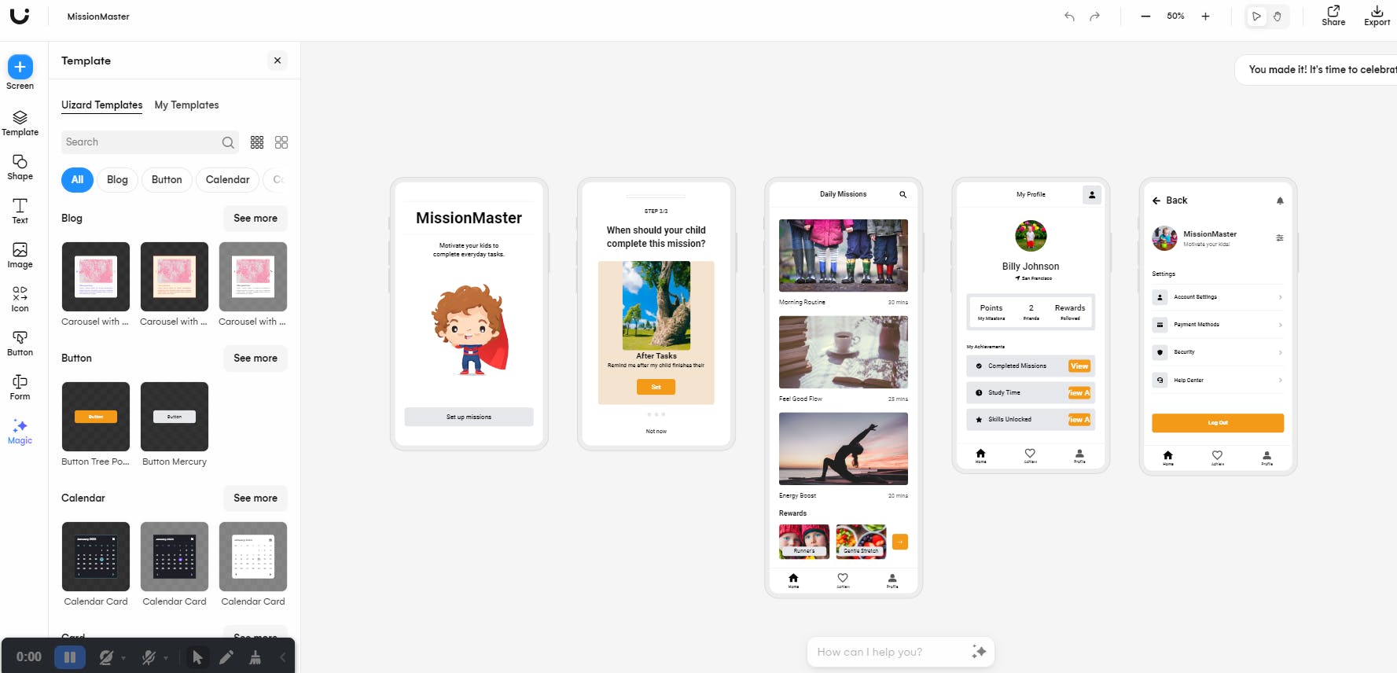Click the zoom in plus control
Screen dimensions: 1397x673
click(x=1205, y=17)
